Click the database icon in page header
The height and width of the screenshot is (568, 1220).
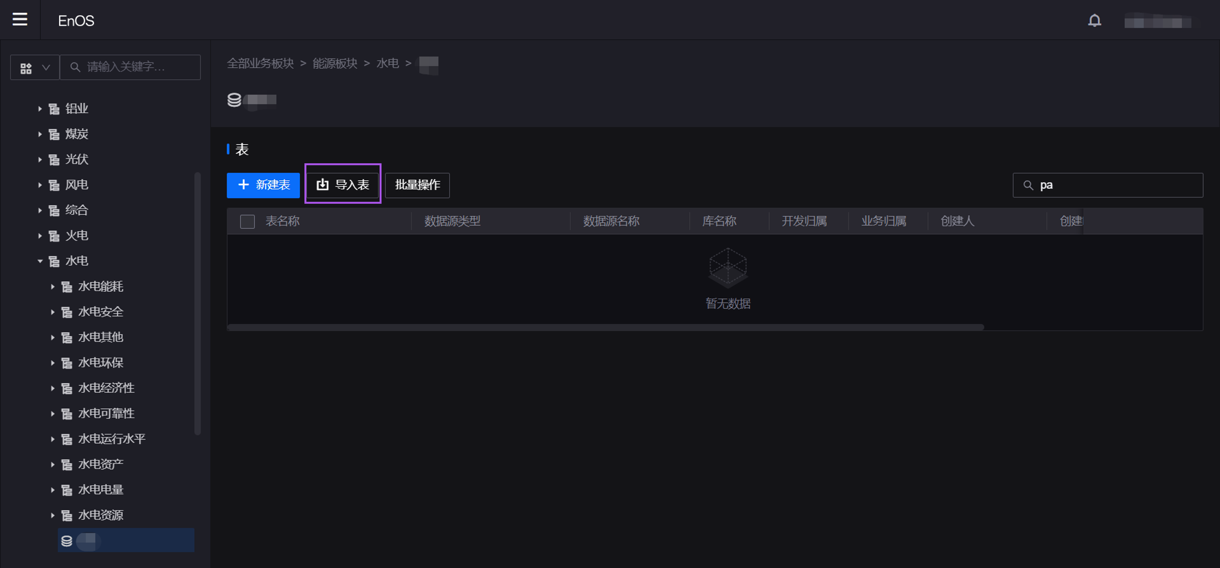click(x=234, y=100)
